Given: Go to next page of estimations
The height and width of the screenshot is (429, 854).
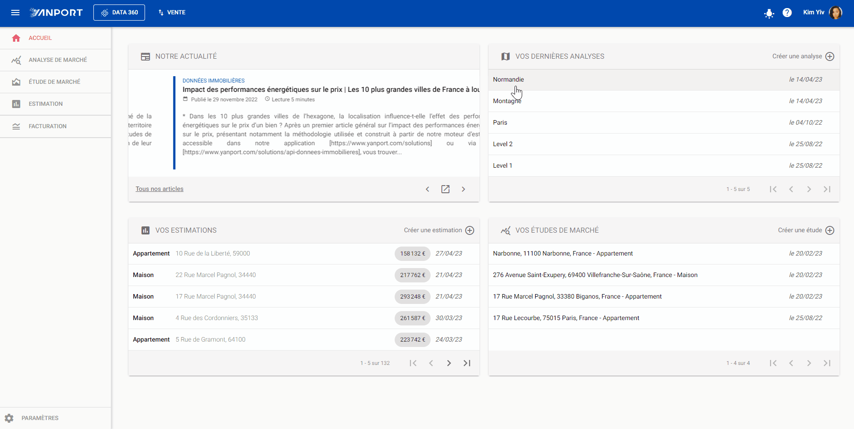Looking at the screenshot, I should [449, 363].
